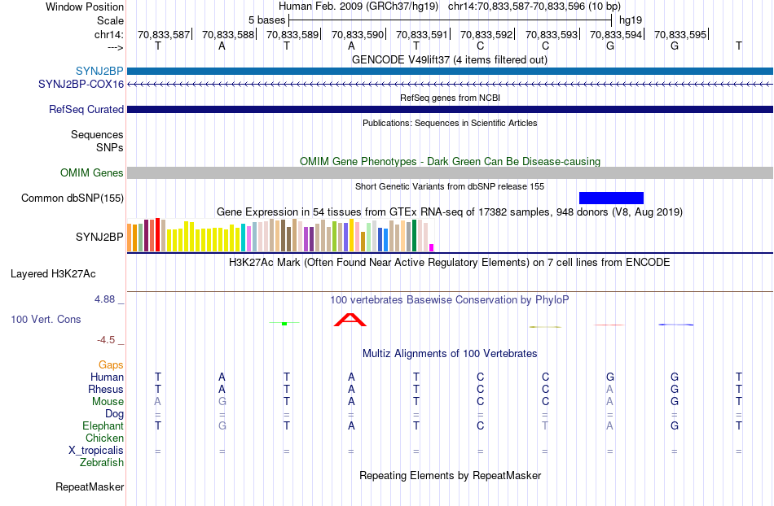Click the 'X_tropicalis' species row label
Viewport: 774px width, 506px height.
coord(96,451)
